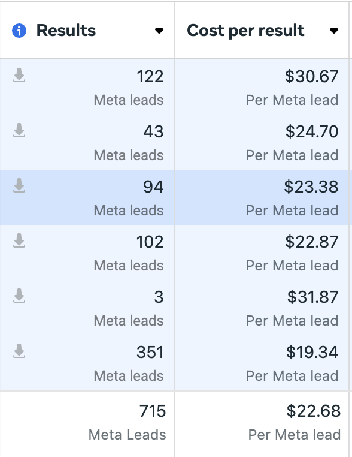Click the Results info icon
The width and height of the screenshot is (352, 457).
coord(19,31)
